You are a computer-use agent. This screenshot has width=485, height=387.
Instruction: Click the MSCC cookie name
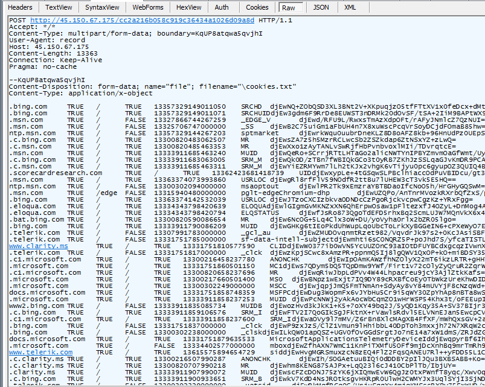point(278,286)
